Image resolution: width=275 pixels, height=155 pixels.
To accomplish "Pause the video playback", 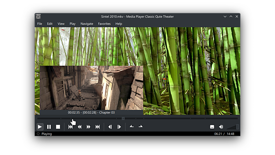I will (49, 127).
